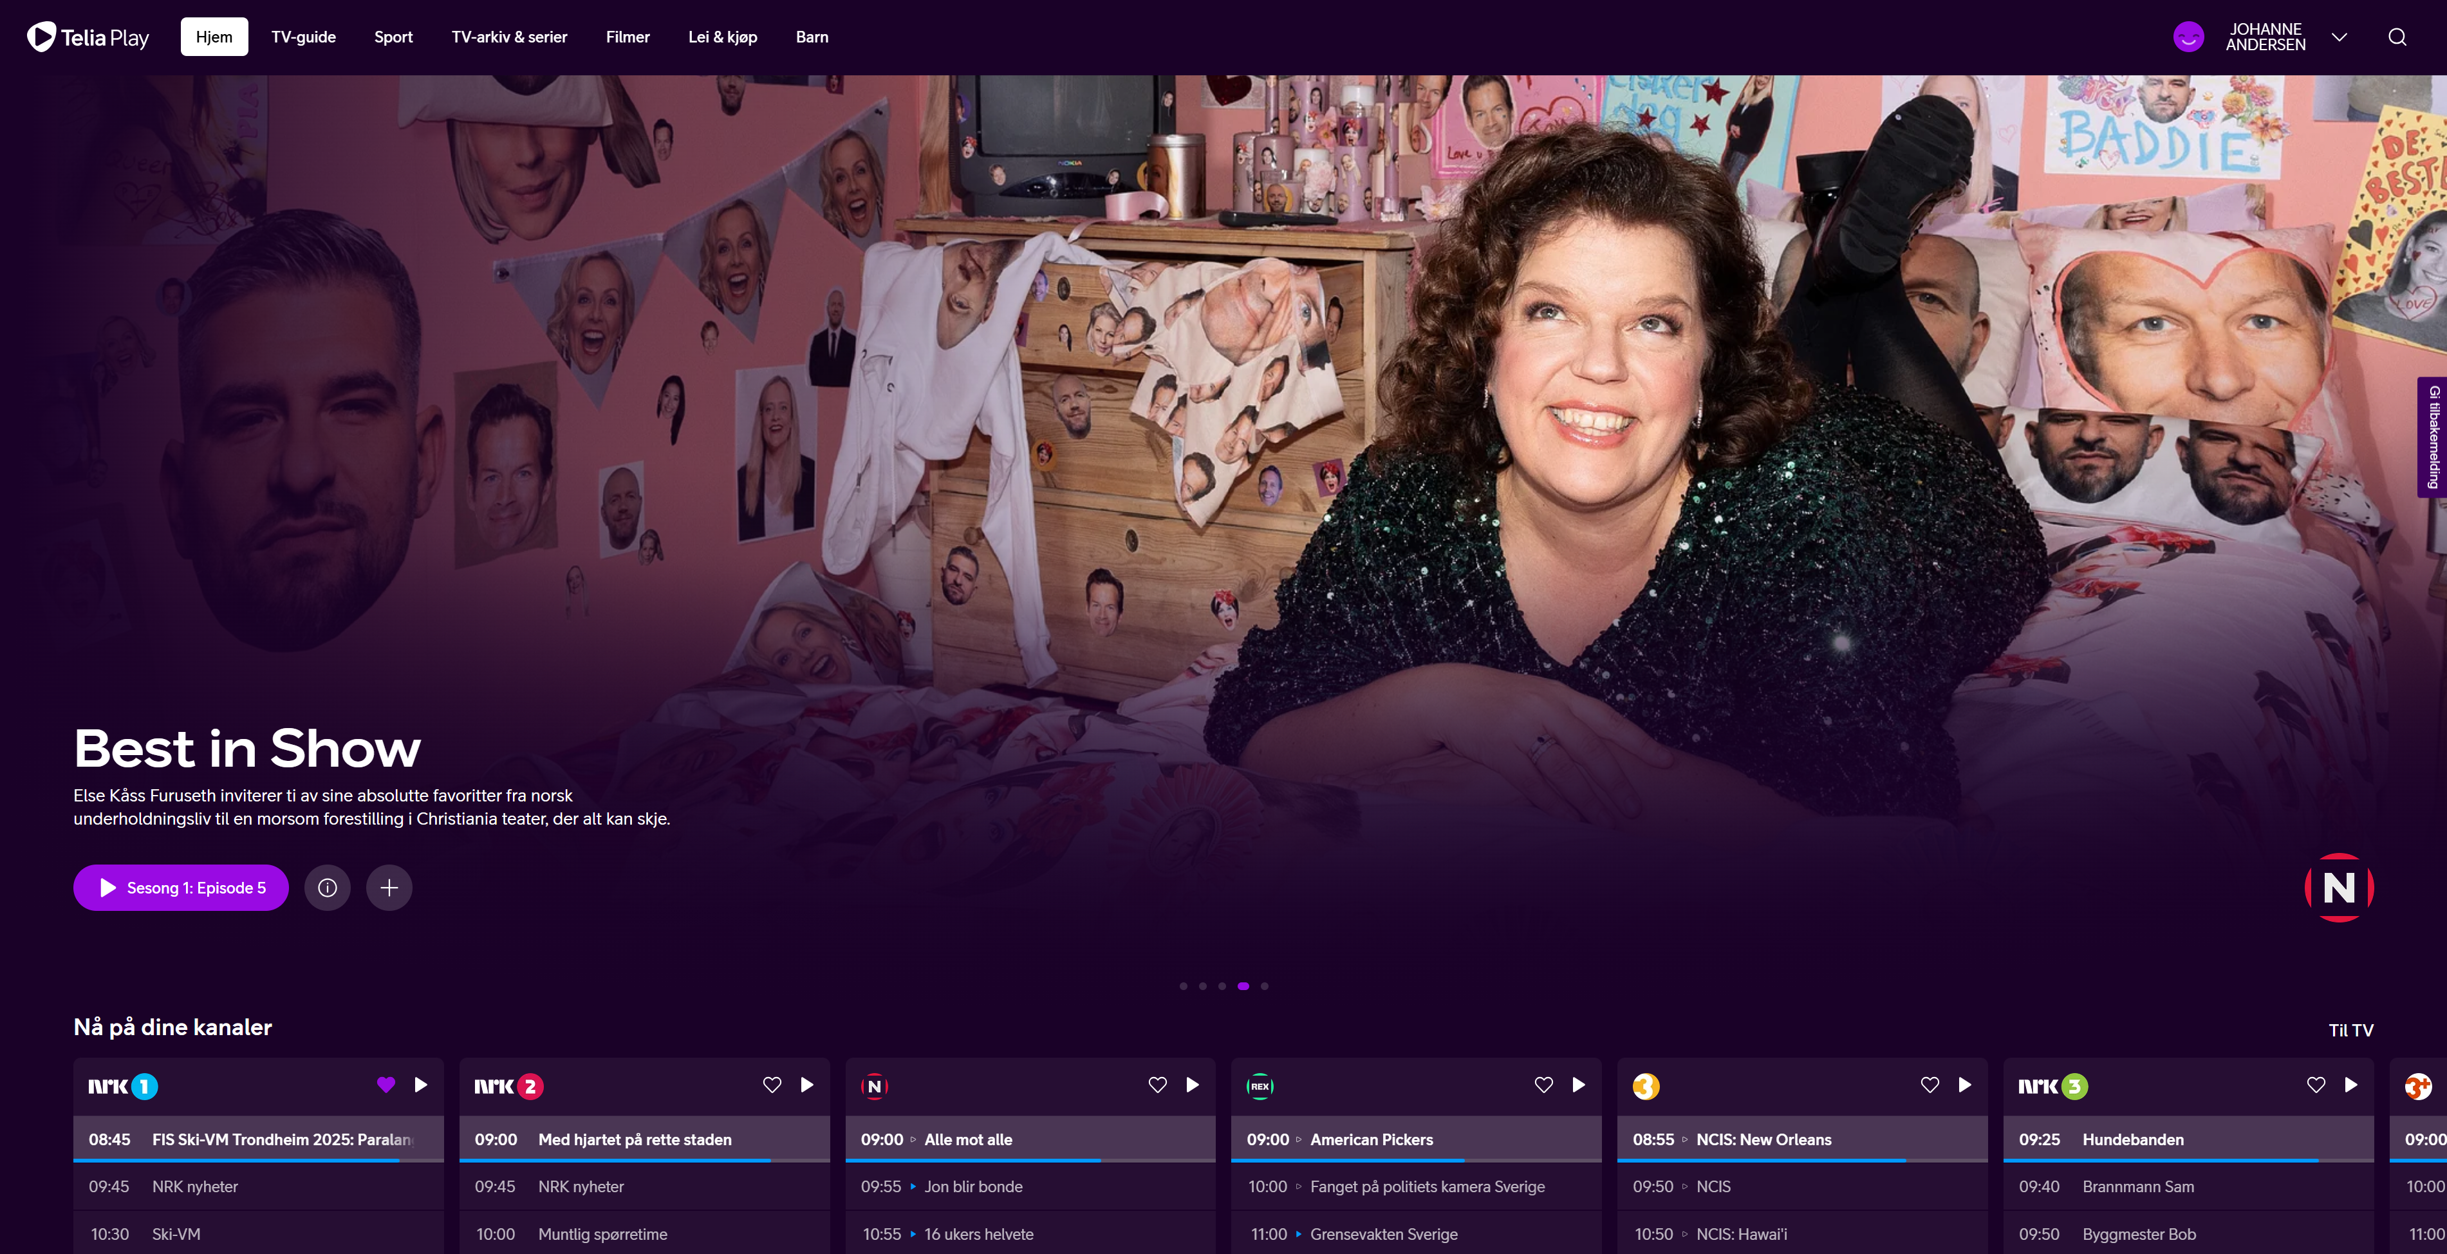2447x1254 pixels.
Task: Play the TV3 channel
Action: coord(1964,1085)
